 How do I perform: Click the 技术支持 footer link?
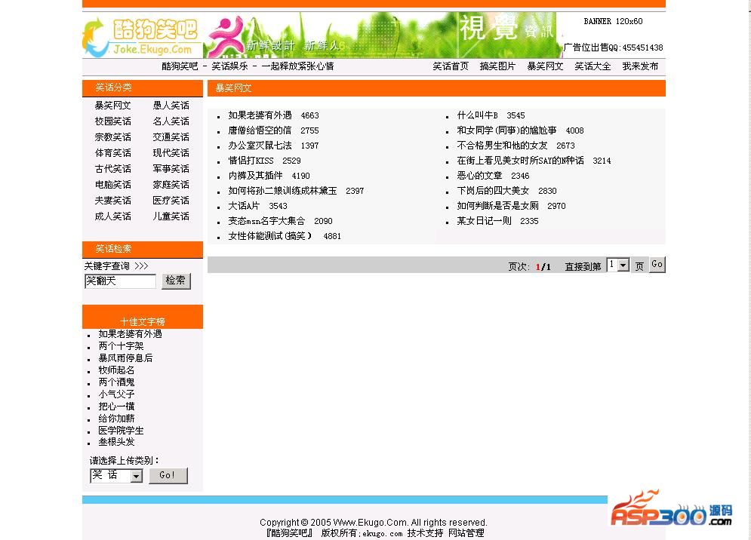(x=425, y=532)
